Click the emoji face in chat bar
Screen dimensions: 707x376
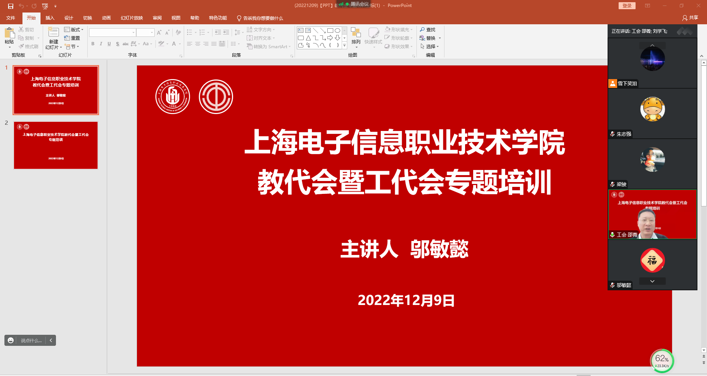coord(11,340)
